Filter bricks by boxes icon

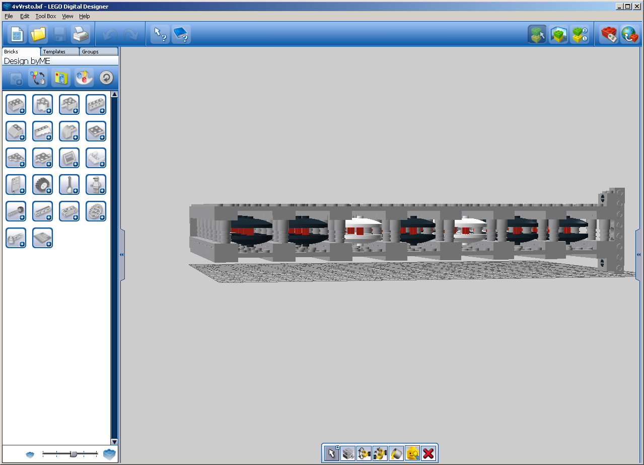coord(61,78)
